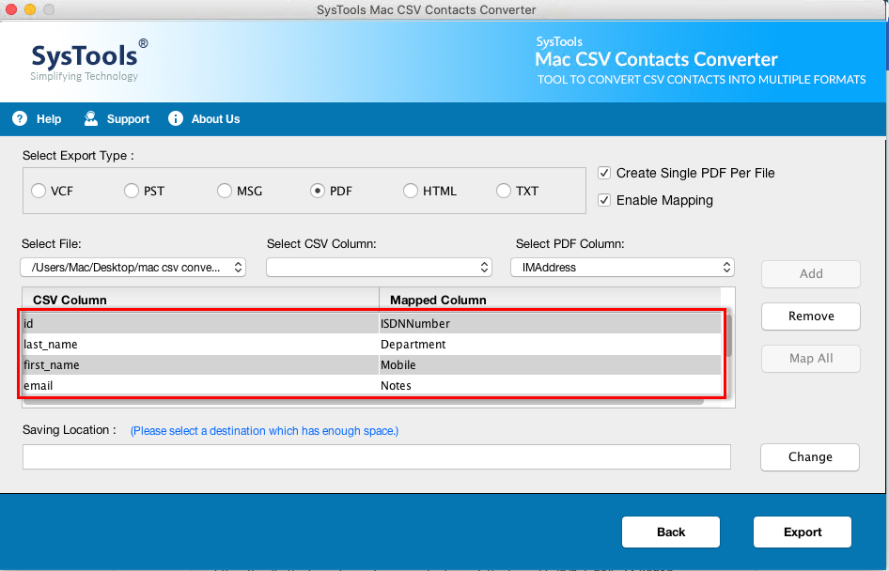Open the Select PDF Column dropdown
889x571 pixels.
622,268
